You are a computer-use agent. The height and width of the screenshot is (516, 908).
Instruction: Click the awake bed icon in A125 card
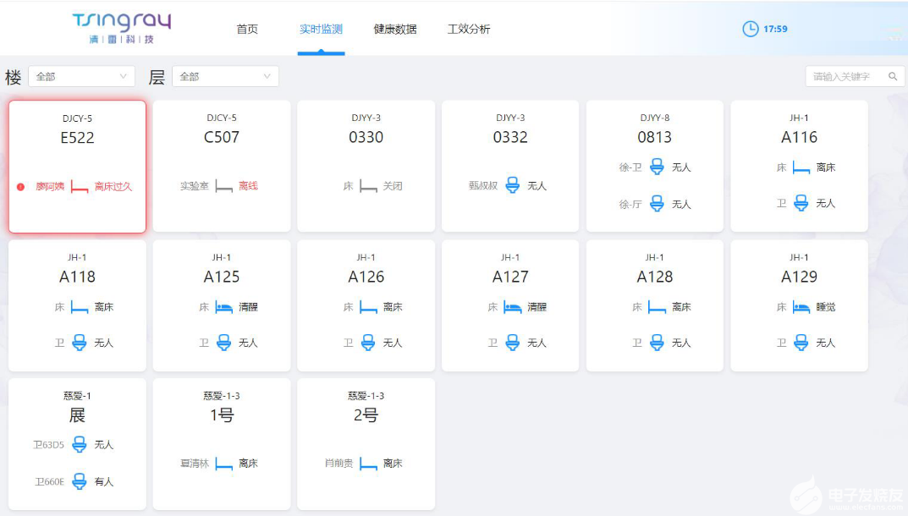click(x=223, y=307)
